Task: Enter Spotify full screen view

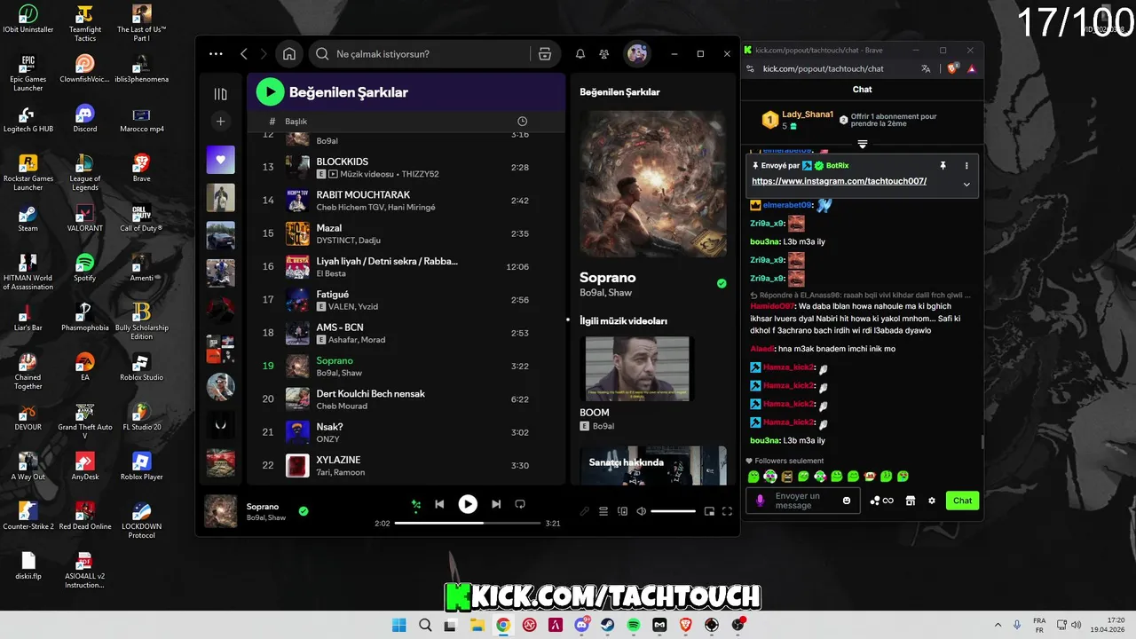Action: pyautogui.click(x=727, y=511)
